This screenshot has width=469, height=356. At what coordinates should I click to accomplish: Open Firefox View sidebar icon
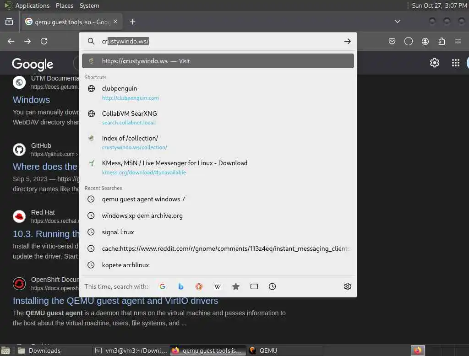[9, 22]
